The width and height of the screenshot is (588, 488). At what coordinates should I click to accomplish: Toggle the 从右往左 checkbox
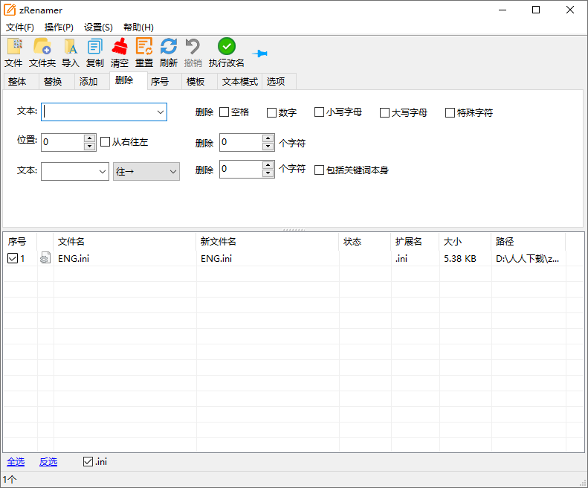pos(106,141)
